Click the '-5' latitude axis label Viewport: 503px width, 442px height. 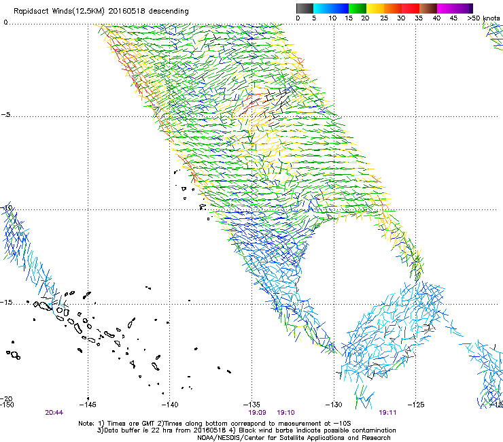[x=5, y=115]
